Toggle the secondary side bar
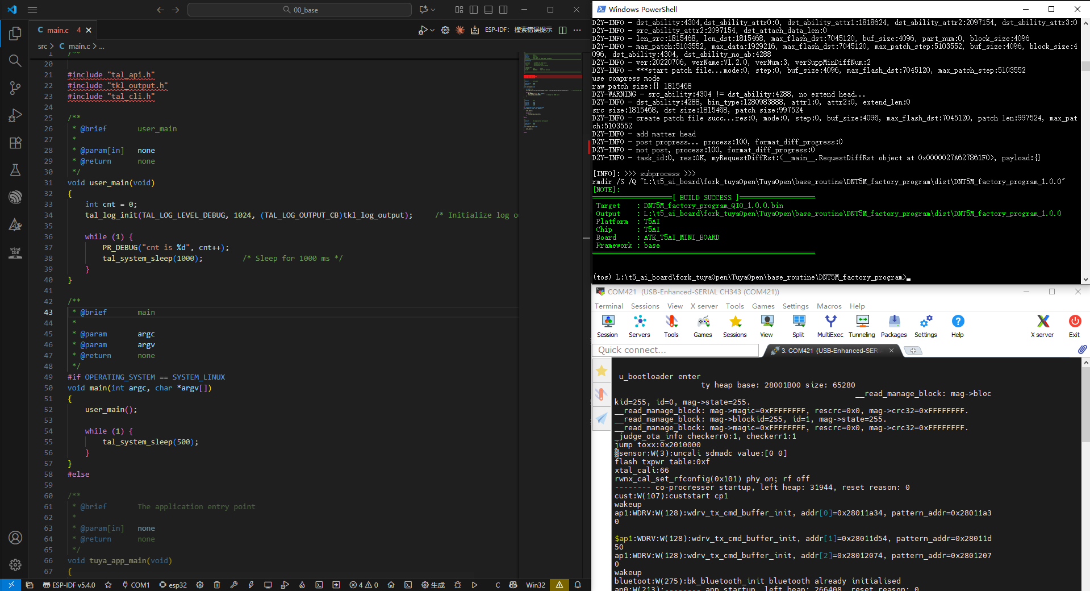The height and width of the screenshot is (591, 1090). pos(503,10)
